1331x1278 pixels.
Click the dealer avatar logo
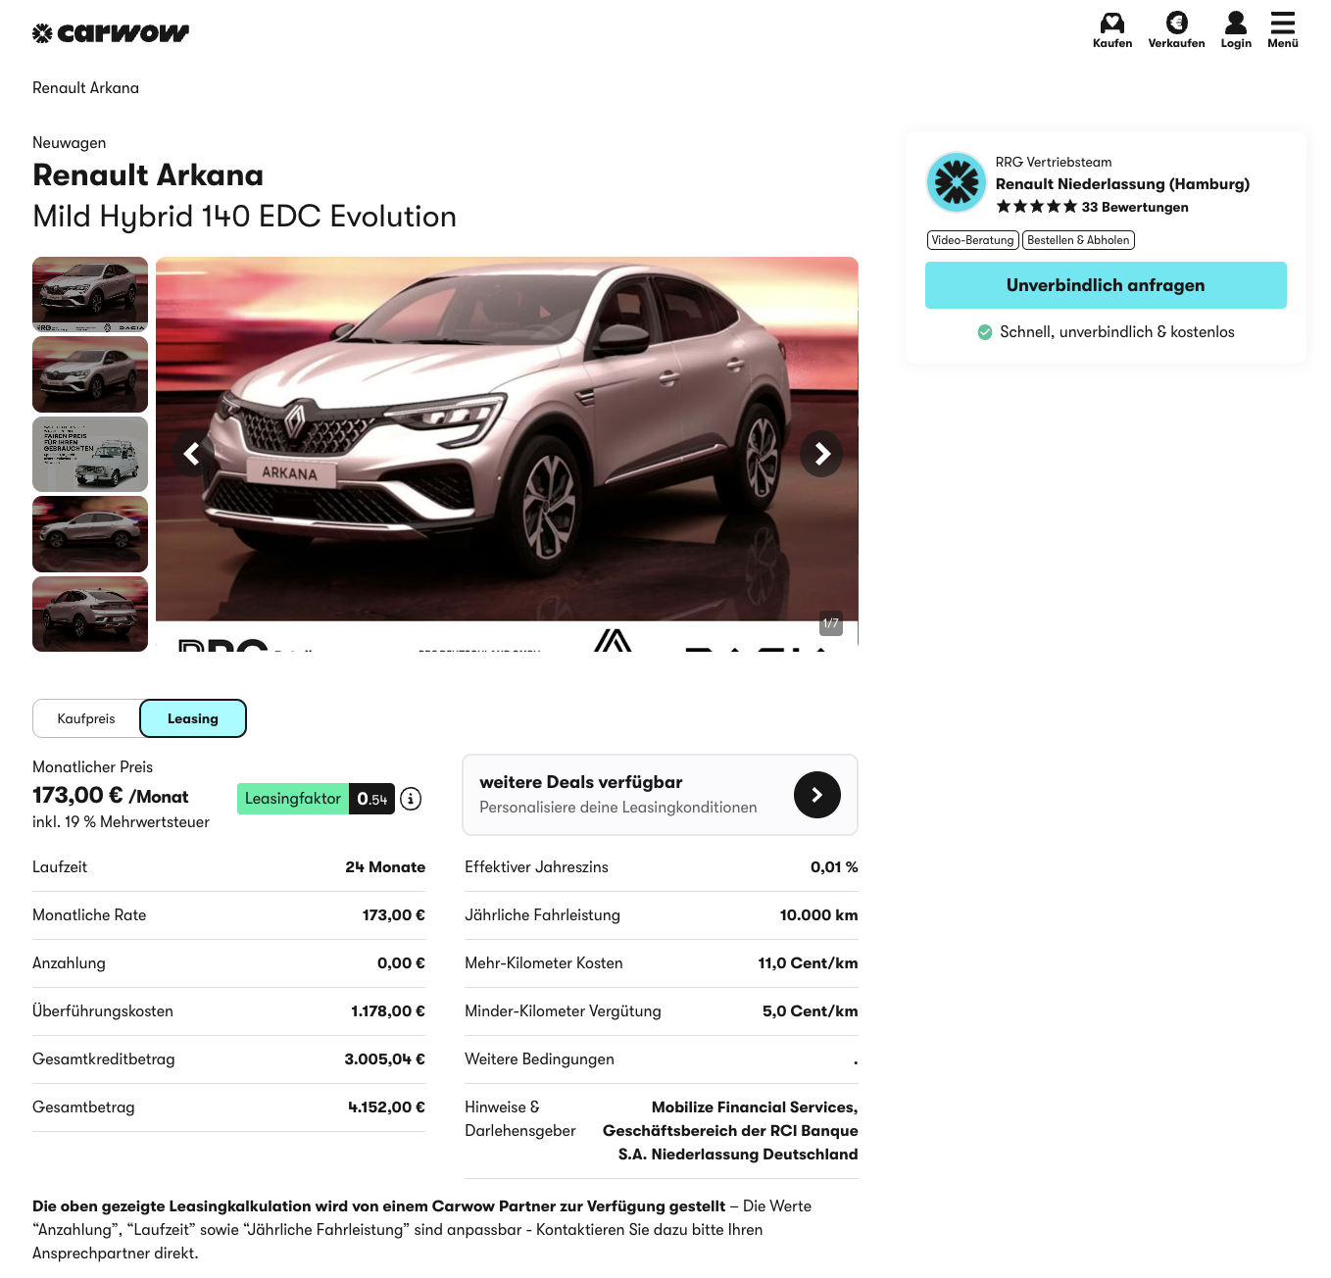(x=956, y=182)
